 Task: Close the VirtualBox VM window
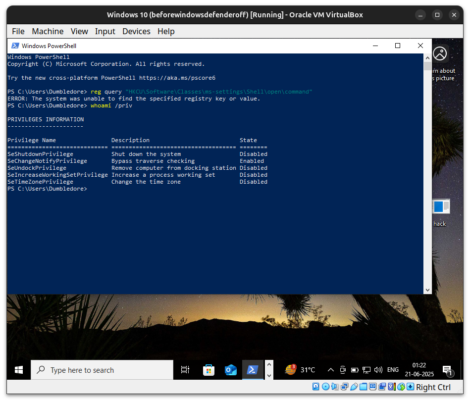(454, 15)
